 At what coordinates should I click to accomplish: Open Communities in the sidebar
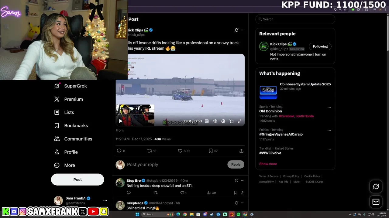[x=73, y=139]
